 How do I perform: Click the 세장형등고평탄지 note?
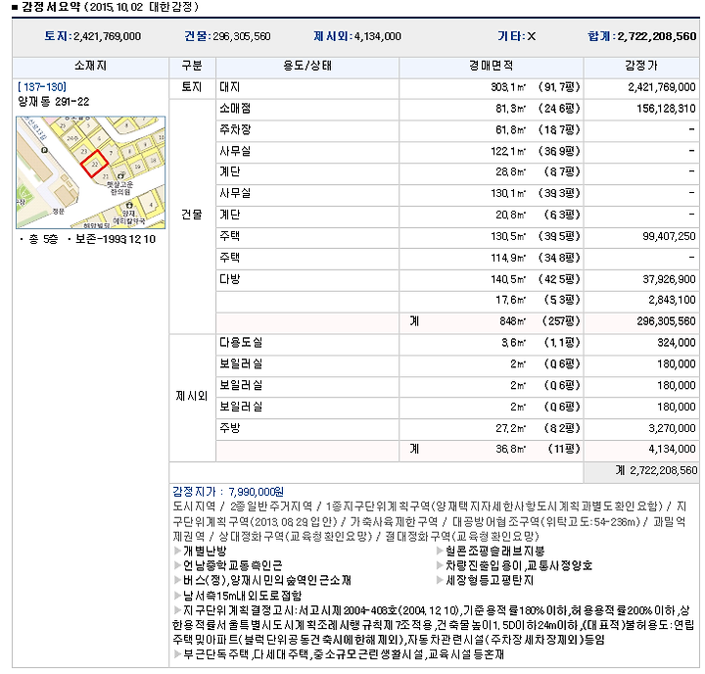pyautogui.click(x=490, y=580)
